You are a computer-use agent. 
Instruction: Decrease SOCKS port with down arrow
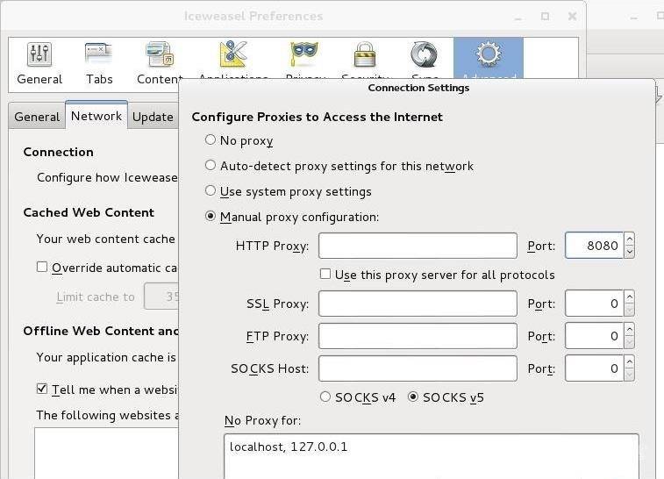[x=629, y=375]
